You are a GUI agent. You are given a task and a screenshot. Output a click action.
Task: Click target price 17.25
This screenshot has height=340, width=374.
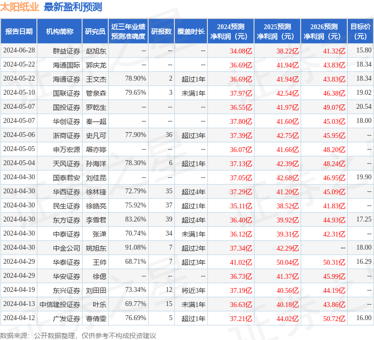(x=364, y=219)
